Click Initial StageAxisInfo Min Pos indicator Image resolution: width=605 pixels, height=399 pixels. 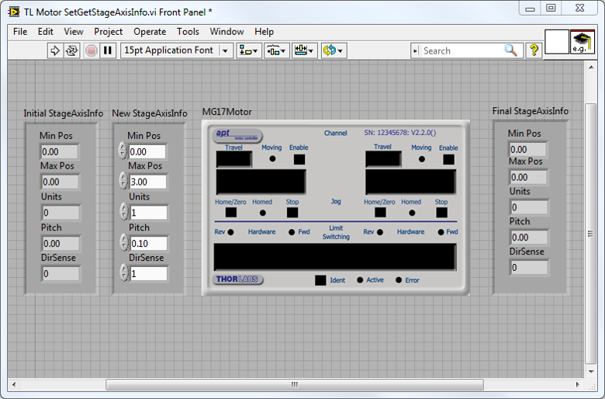pos(59,151)
